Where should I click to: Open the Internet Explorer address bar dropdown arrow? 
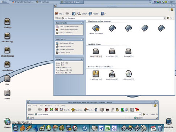point(140,114)
